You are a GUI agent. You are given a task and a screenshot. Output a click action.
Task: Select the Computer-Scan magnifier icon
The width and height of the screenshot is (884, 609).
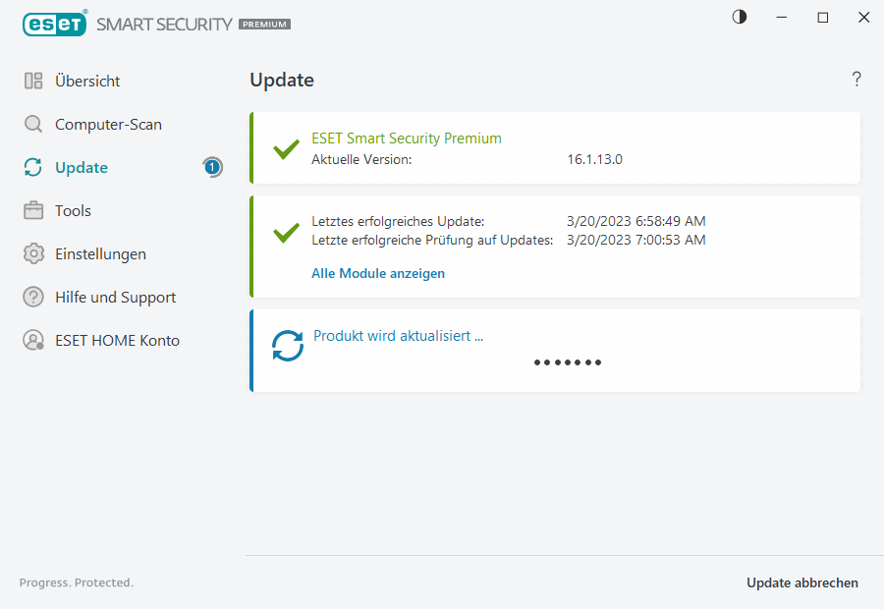[x=32, y=124]
